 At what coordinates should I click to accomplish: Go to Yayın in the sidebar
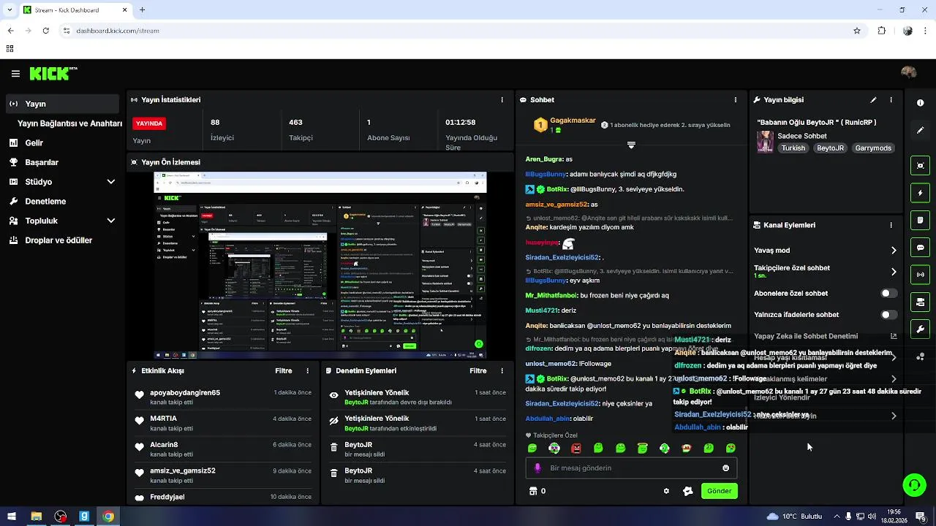(64, 104)
